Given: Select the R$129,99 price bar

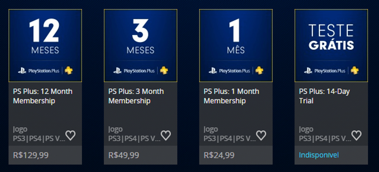Looking at the screenshot, I should coord(45,155).
